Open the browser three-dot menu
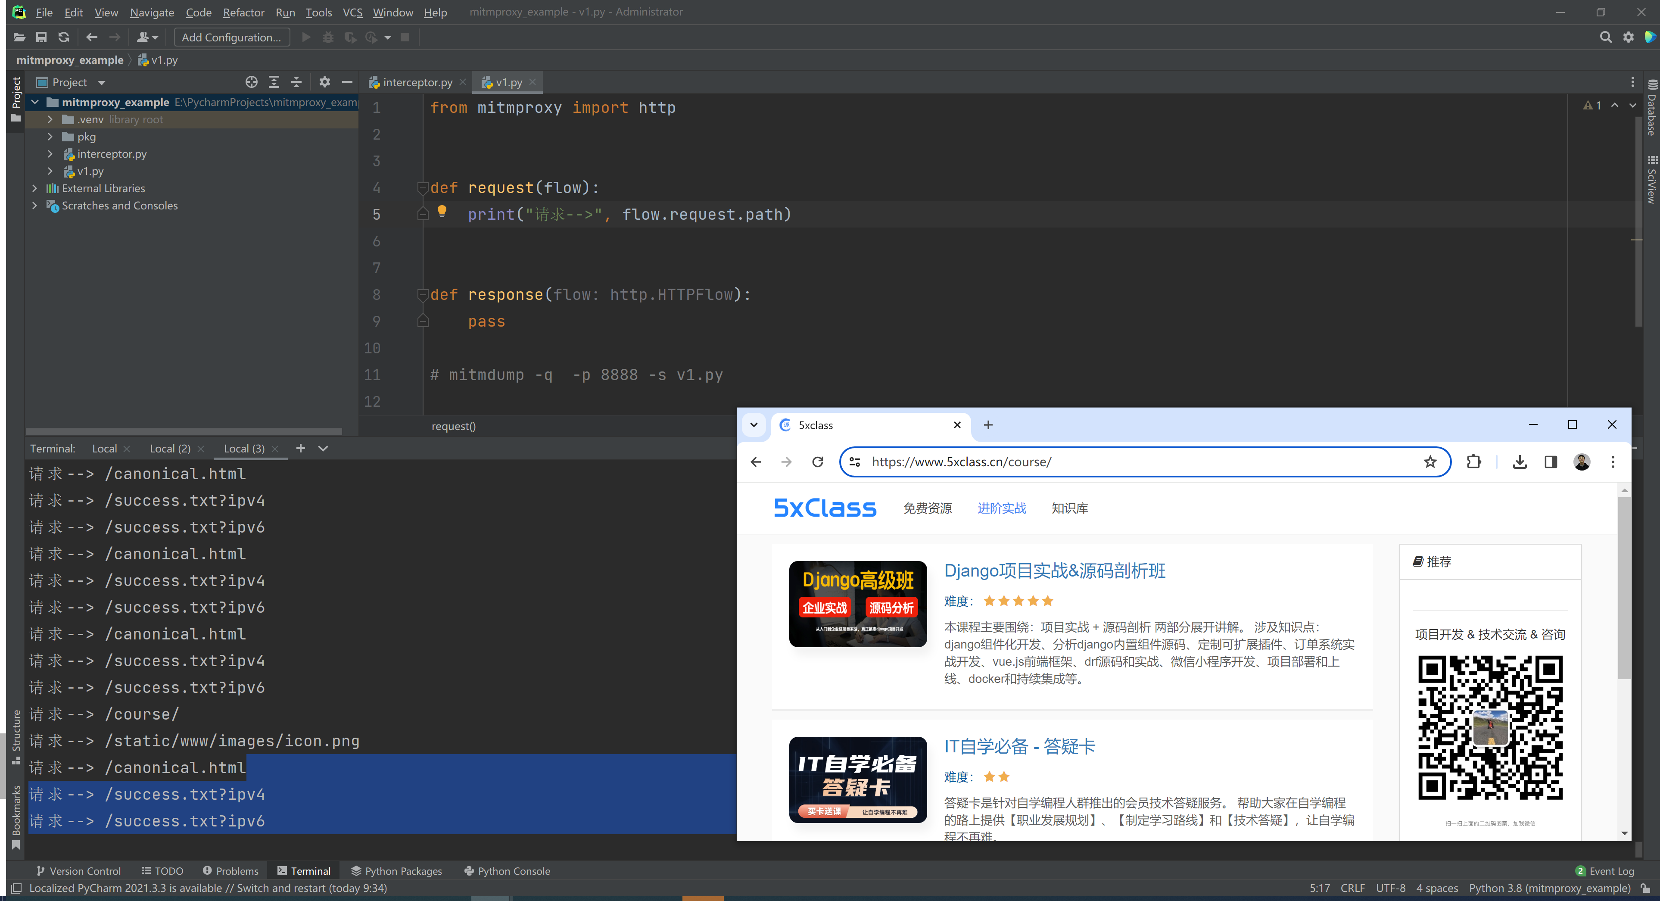1660x901 pixels. tap(1612, 461)
